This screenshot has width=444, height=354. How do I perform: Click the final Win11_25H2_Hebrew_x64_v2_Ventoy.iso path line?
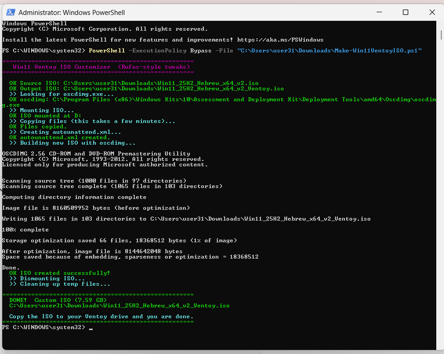click(x=119, y=306)
